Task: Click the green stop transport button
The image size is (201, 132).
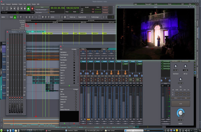Action: coord(28,9)
